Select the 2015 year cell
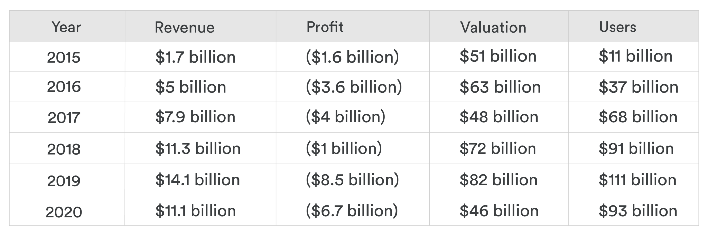This screenshot has height=229, width=708. click(x=64, y=57)
